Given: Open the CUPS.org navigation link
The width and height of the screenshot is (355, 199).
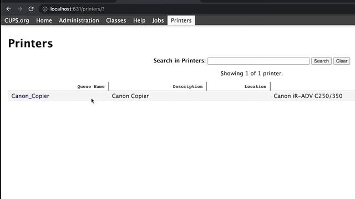Looking at the screenshot, I should tap(17, 20).
